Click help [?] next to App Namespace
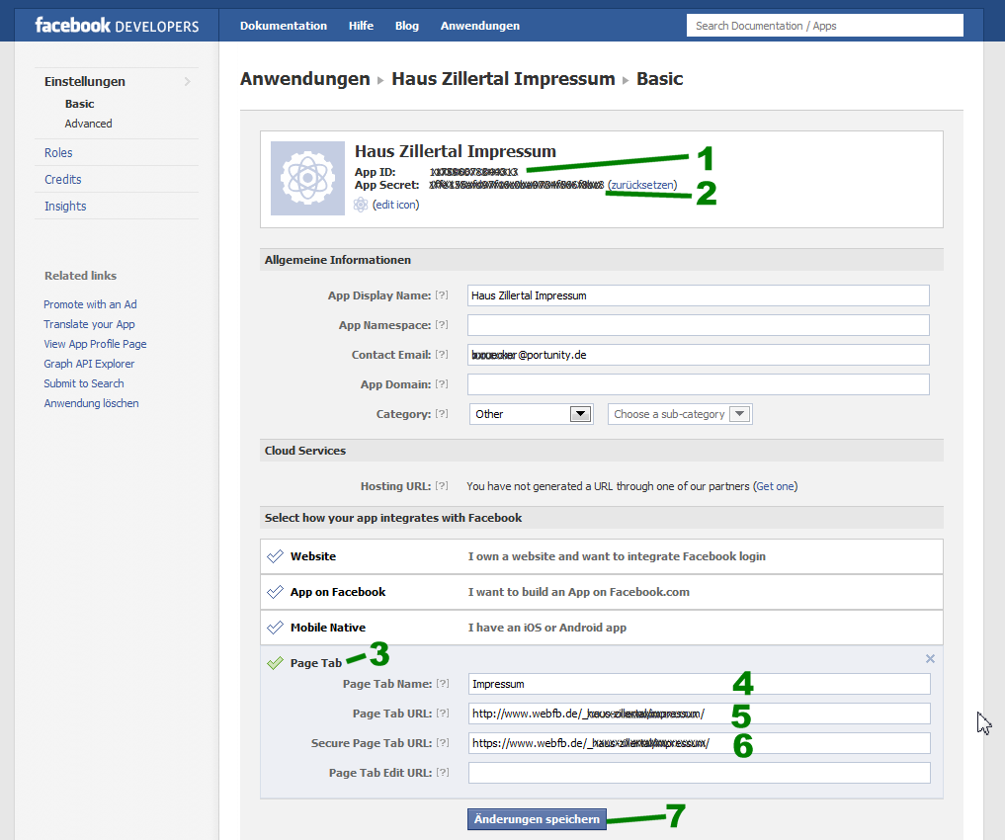Viewport: 1005px width, 840px height. click(x=442, y=325)
